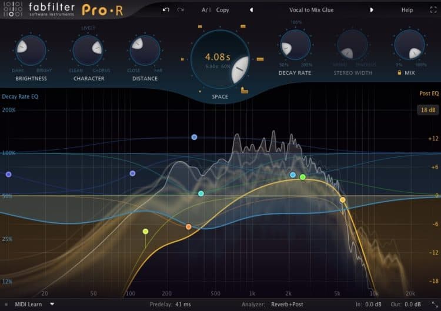This screenshot has height=311, width=441.
Task: Toggle full screen mode icon
Action: pos(433,10)
